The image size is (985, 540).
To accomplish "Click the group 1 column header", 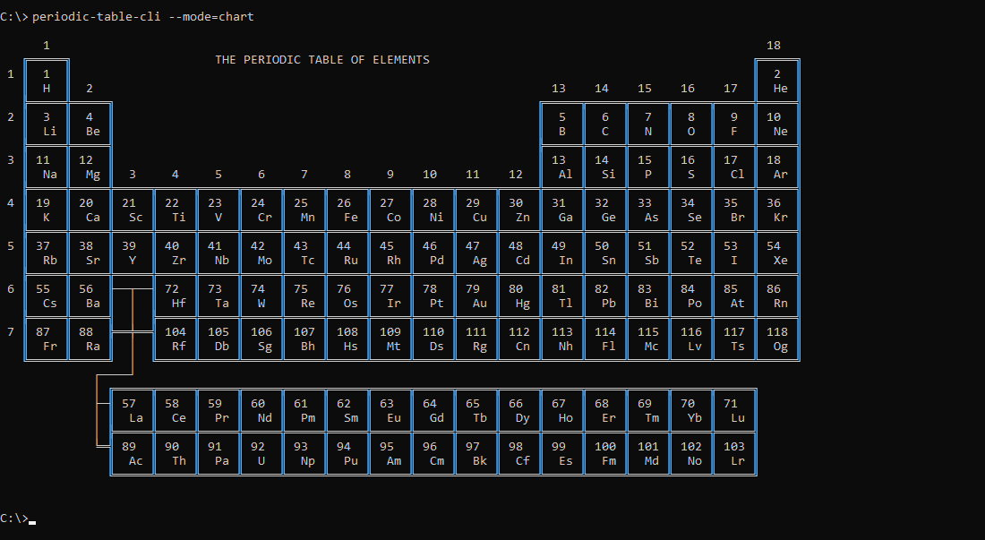I will (x=46, y=45).
